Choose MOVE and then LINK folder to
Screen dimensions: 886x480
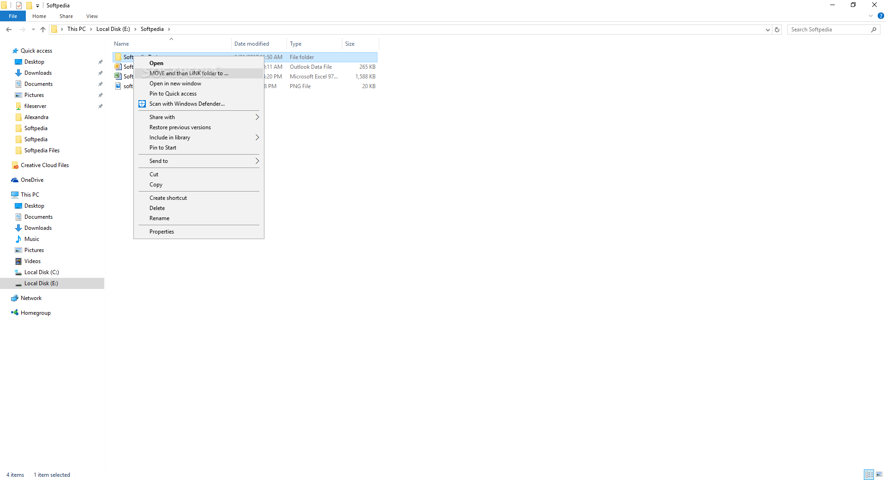[x=188, y=73]
